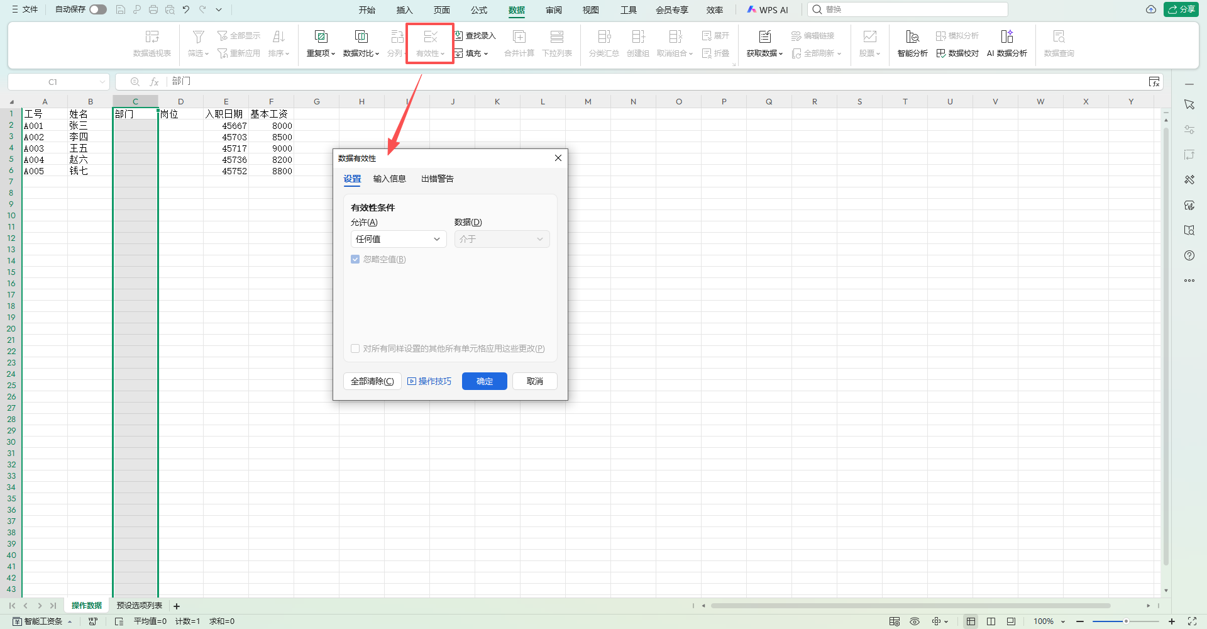This screenshot has height=629, width=1207.
Task: Expand the cell name box dropdown arrow
Action: coord(102,82)
